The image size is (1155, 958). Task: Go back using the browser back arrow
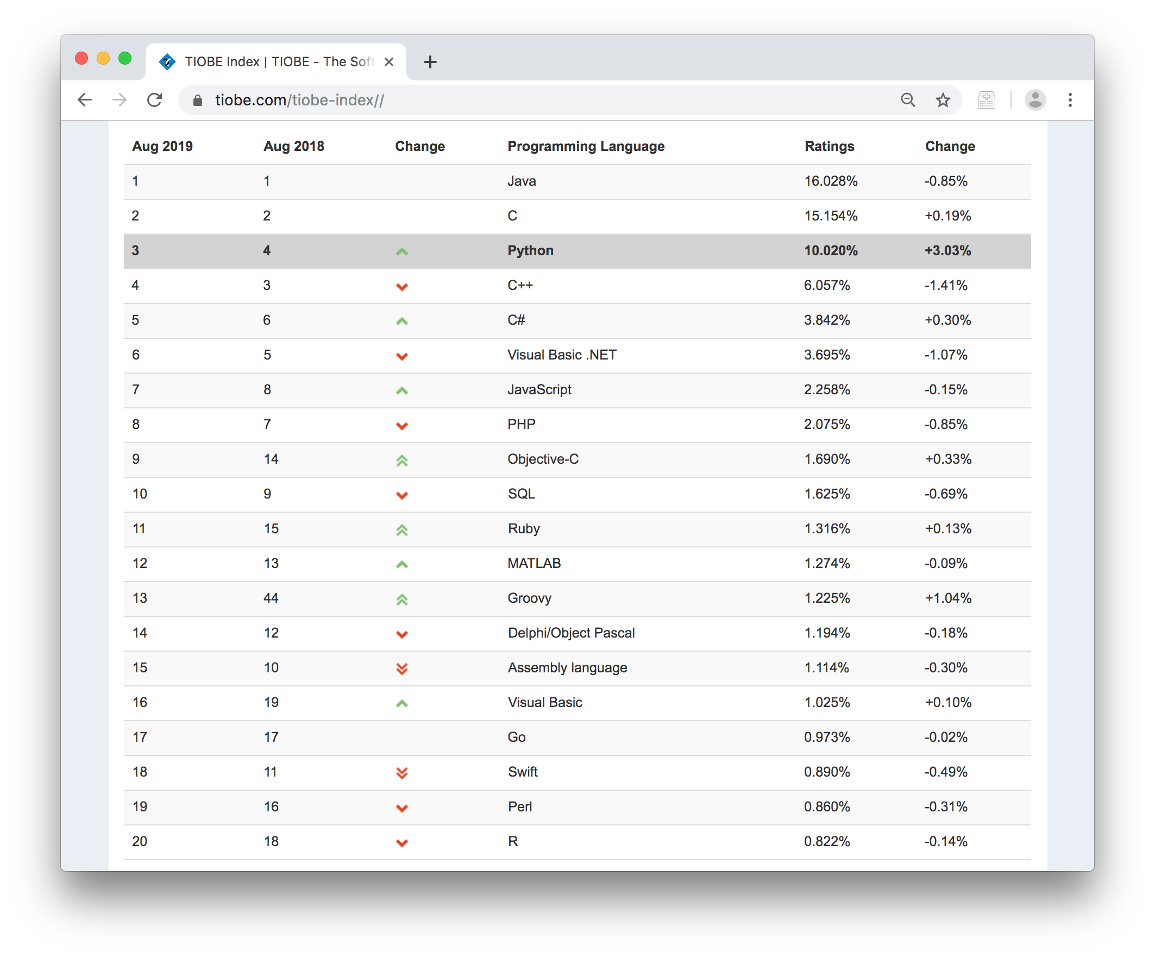click(x=85, y=100)
